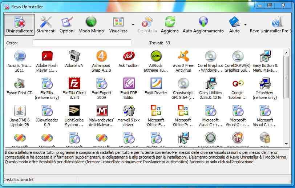Image resolution: width=295 pixels, height=188 pixels.
Task: Select Adobe Flash Player 11
Action: coord(47,61)
